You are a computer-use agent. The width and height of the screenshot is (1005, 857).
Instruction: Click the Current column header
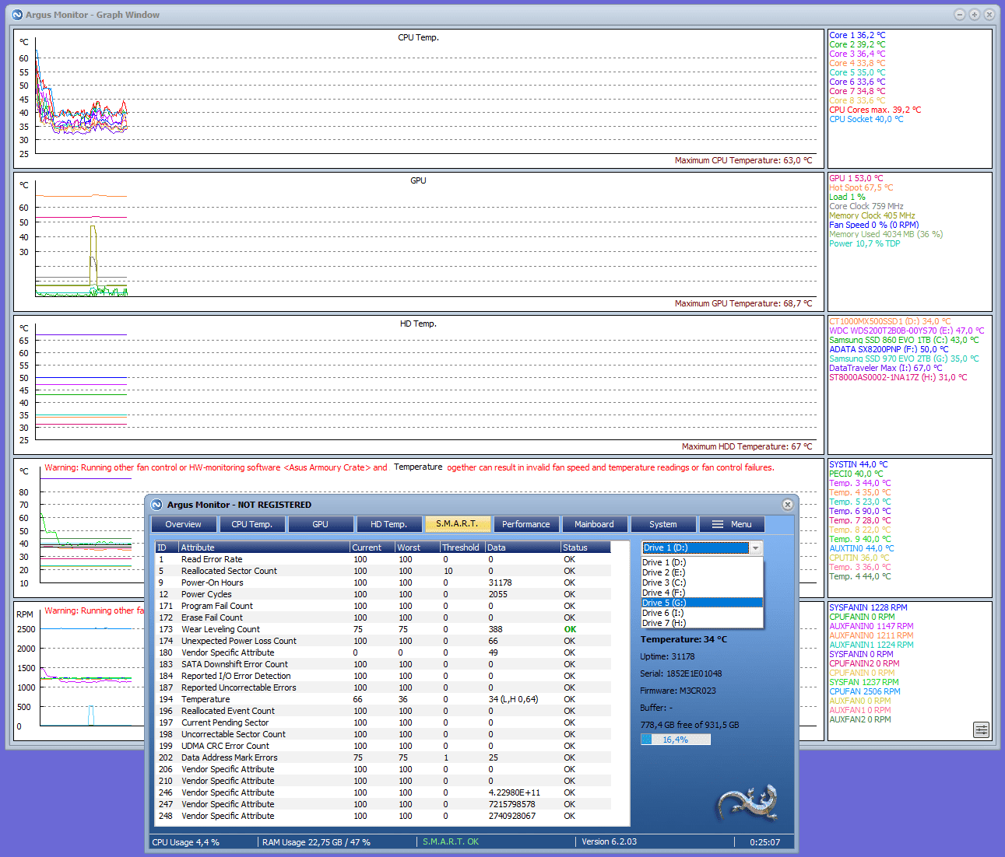pyautogui.click(x=373, y=547)
